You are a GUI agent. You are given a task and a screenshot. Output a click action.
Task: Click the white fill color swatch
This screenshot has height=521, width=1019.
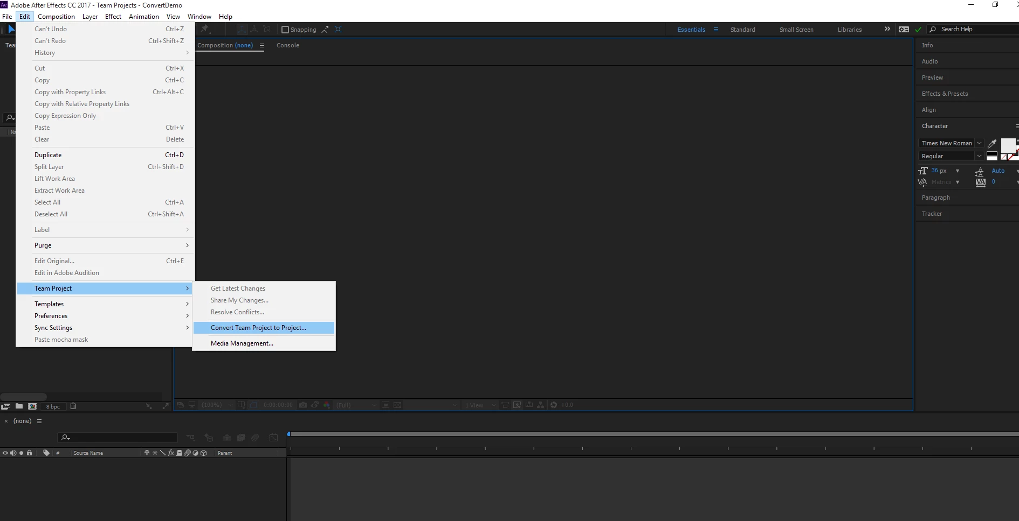point(1007,145)
